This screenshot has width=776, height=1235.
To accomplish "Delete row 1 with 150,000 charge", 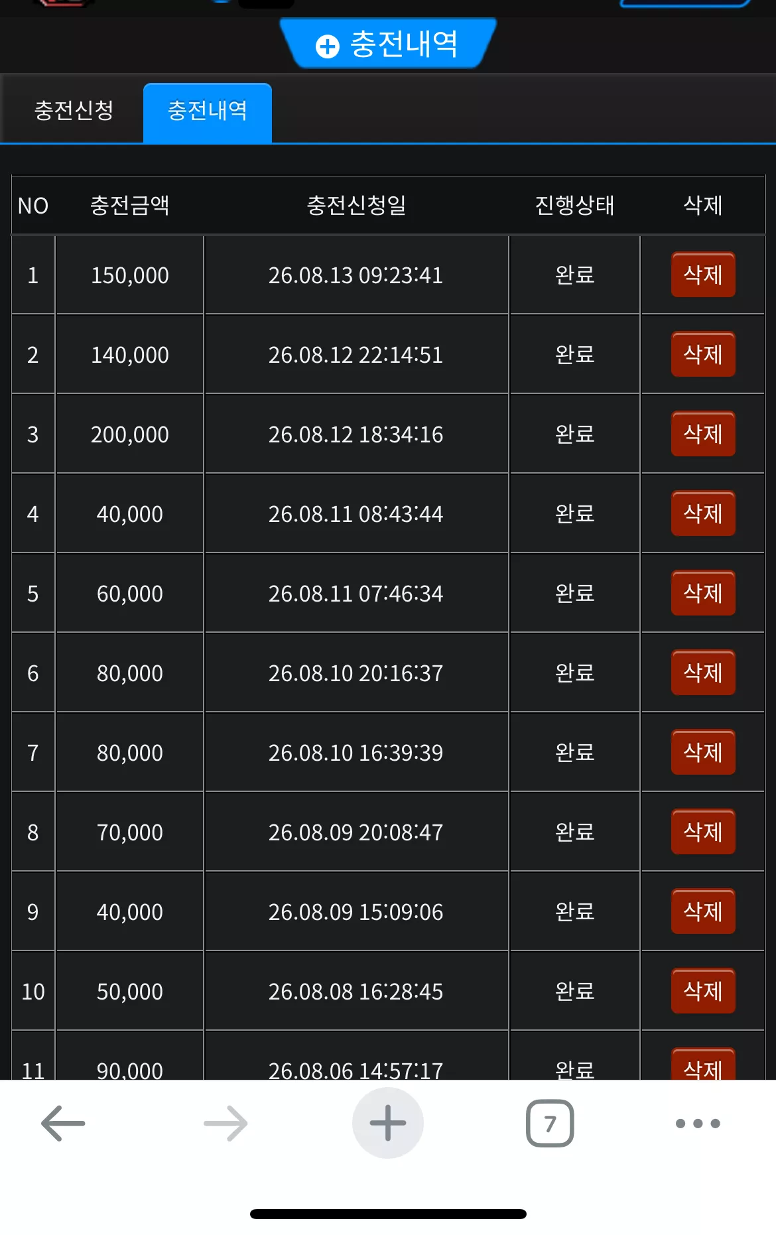I will tap(703, 275).
